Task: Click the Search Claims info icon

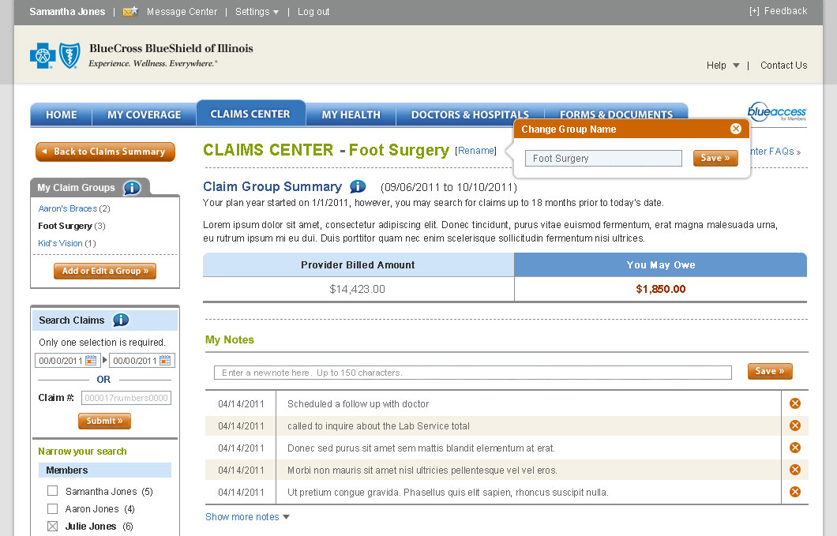Action: [x=121, y=320]
